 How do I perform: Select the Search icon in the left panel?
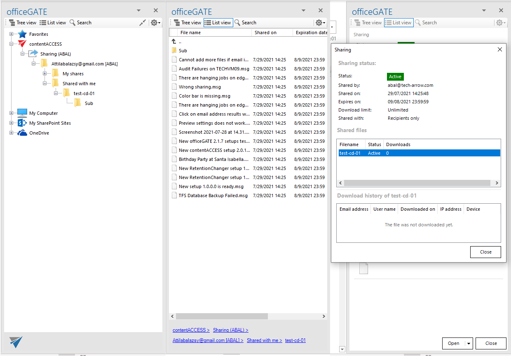click(x=71, y=22)
